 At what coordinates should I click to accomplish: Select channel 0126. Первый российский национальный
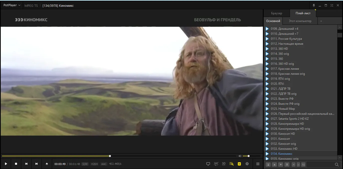(x=301, y=114)
